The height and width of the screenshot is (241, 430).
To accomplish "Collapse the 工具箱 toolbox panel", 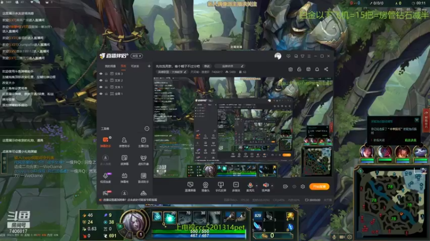I will coord(147,129).
